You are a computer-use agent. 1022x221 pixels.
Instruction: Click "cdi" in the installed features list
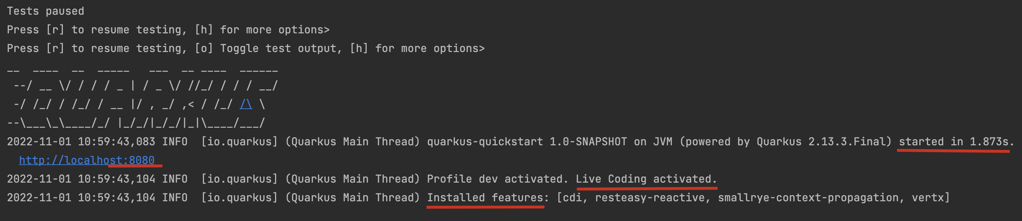pyautogui.click(x=572, y=197)
